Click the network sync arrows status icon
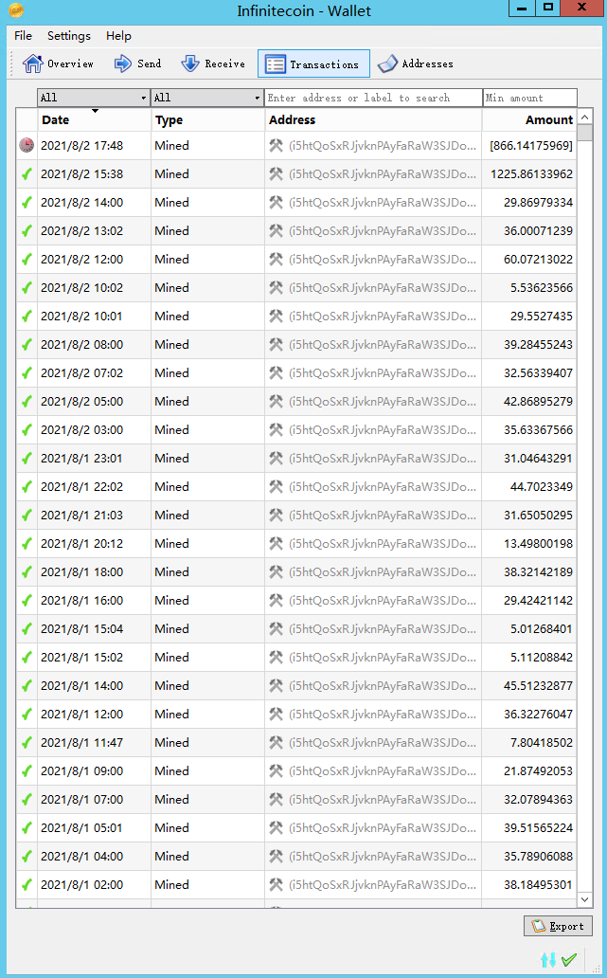607x978 pixels. coord(548,959)
